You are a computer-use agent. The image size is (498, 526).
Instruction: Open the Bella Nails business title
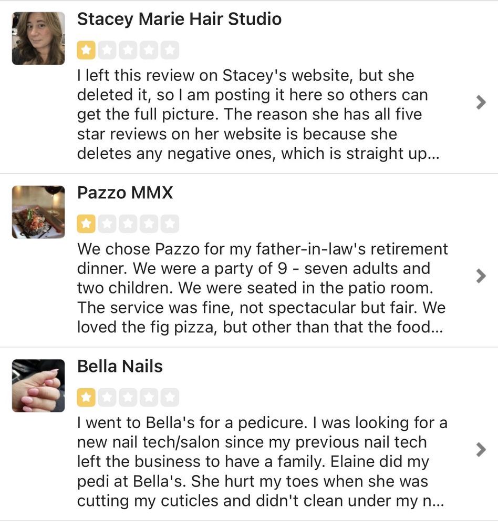click(x=120, y=367)
